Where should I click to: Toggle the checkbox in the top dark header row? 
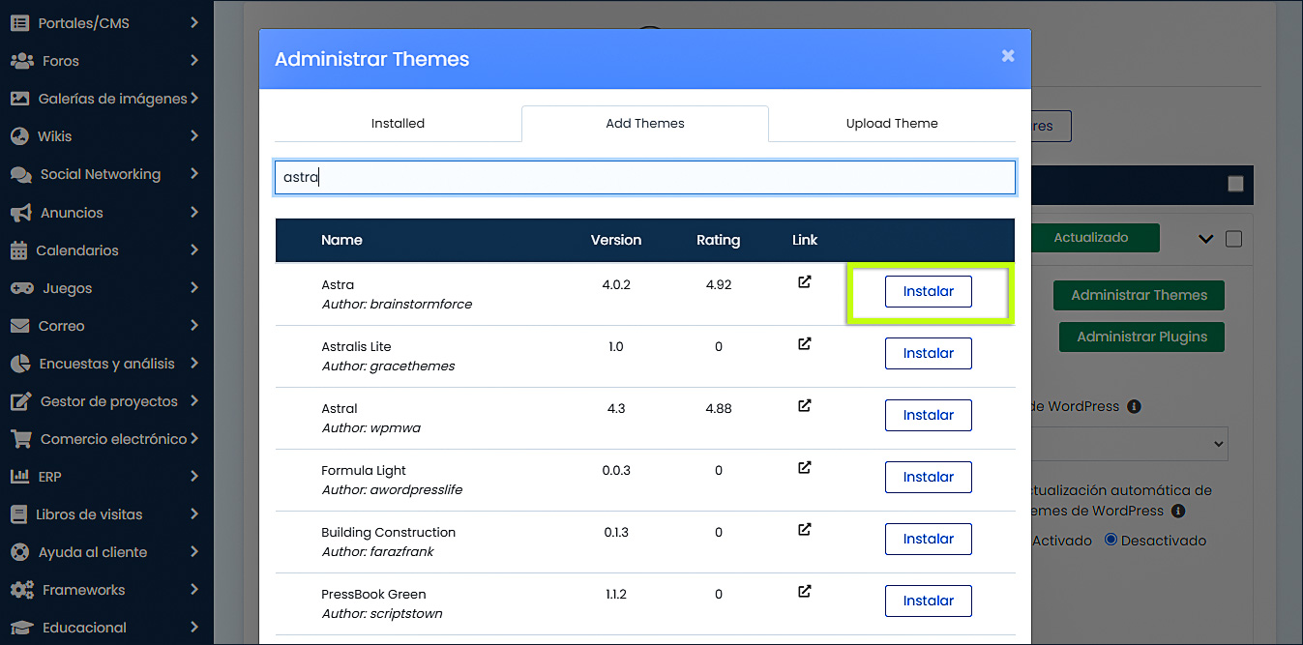pyautogui.click(x=1235, y=184)
